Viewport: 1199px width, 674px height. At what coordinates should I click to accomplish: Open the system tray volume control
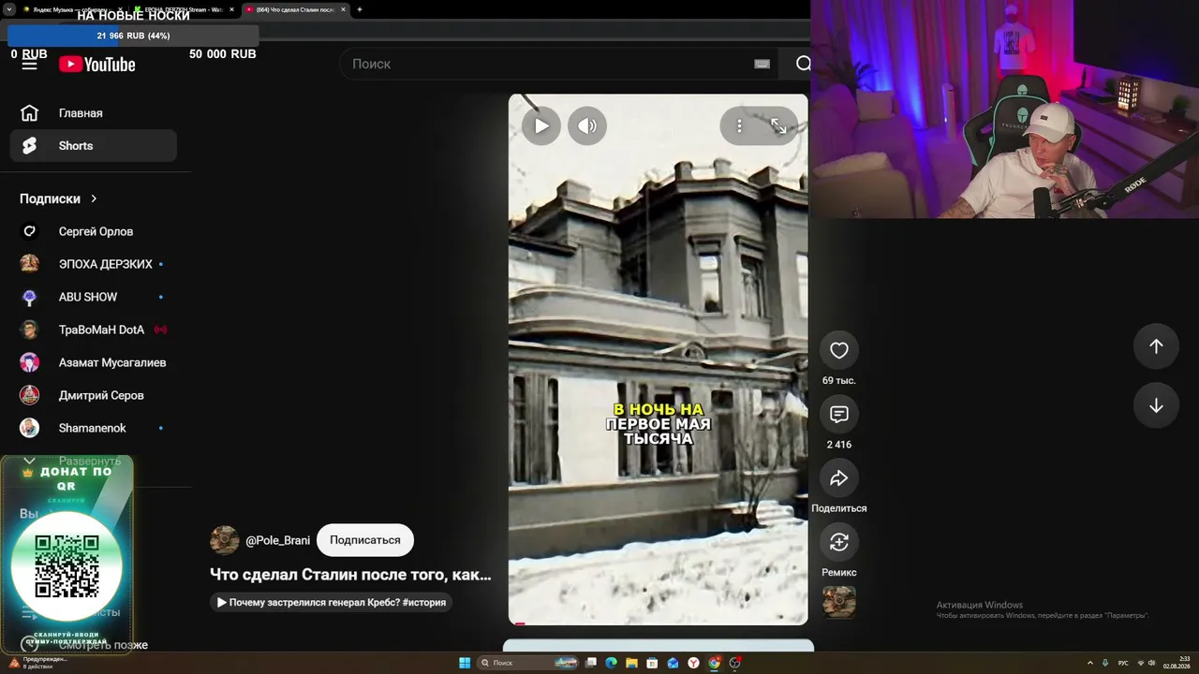point(1152,663)
